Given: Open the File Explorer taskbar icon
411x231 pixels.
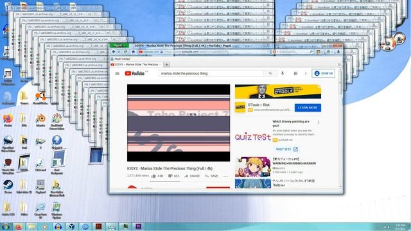Looking at the screenshot, I should [x=31, y=227].
